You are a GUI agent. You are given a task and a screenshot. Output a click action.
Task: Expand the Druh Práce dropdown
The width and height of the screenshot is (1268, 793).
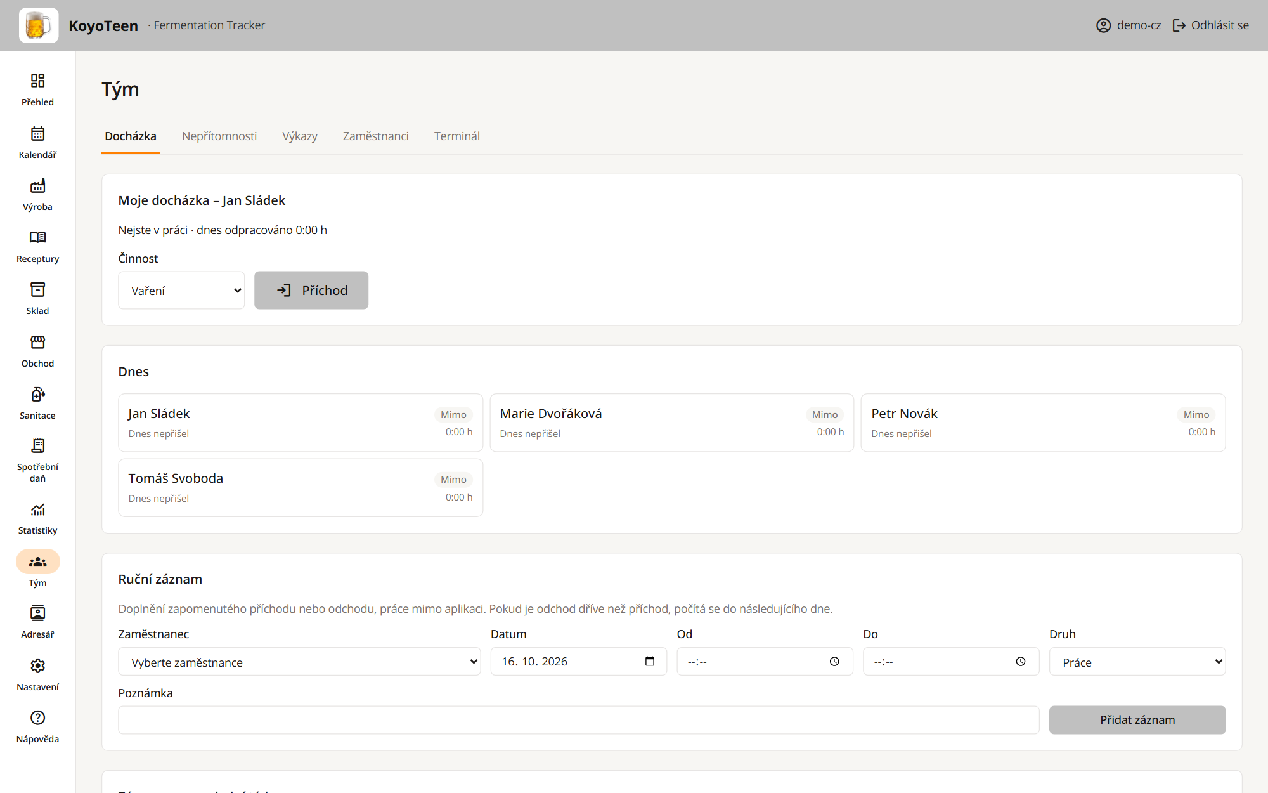1137,662
